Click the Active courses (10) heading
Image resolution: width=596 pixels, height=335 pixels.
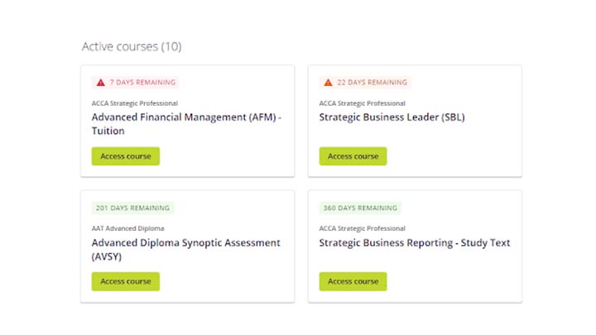pyautogui.click(x=132, y=46)
